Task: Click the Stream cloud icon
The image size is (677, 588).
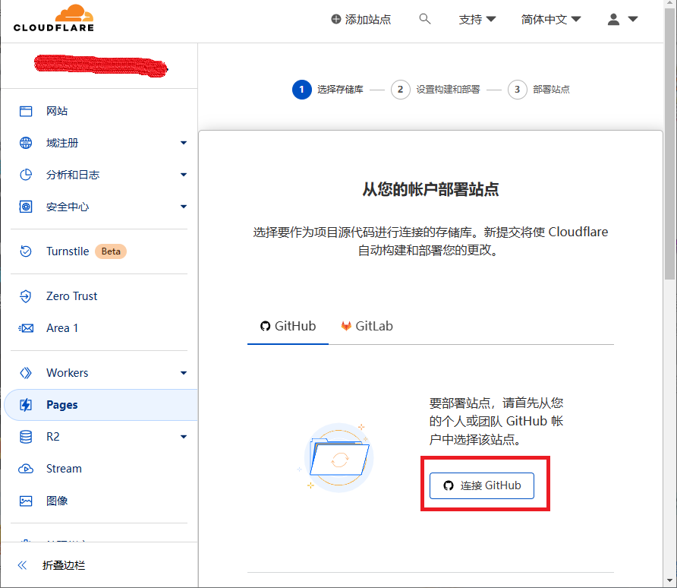Action: click(x=26, y=469)
